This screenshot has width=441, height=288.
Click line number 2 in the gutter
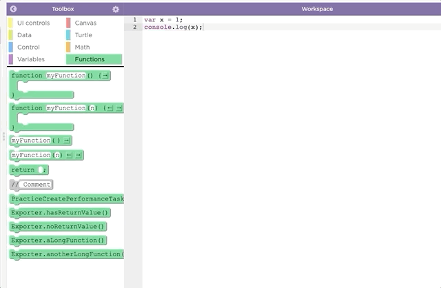click(x=135, y=27)
